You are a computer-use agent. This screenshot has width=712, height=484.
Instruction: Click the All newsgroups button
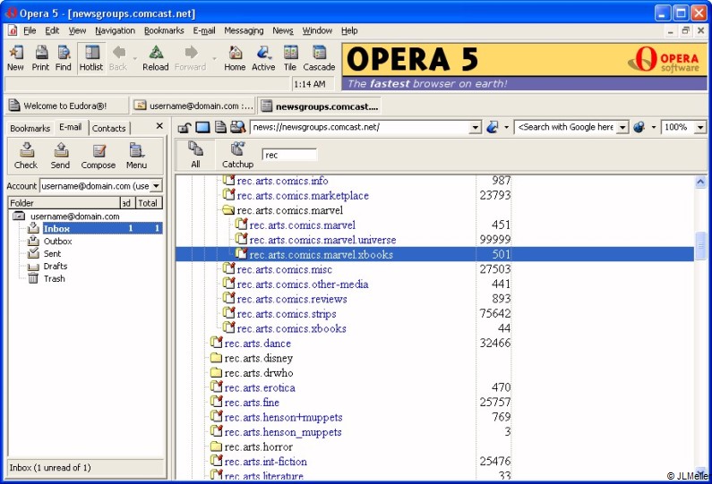pyautogui.click(x=196, y=154)
